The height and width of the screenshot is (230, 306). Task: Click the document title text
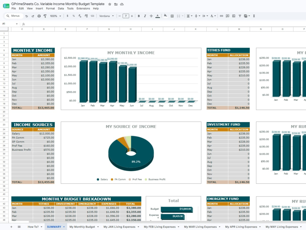(x=58, y=4)
